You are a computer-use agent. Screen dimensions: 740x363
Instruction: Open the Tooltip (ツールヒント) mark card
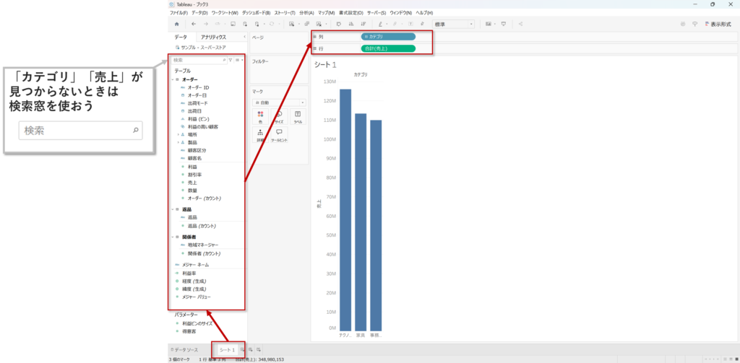[x=279, y=135]
